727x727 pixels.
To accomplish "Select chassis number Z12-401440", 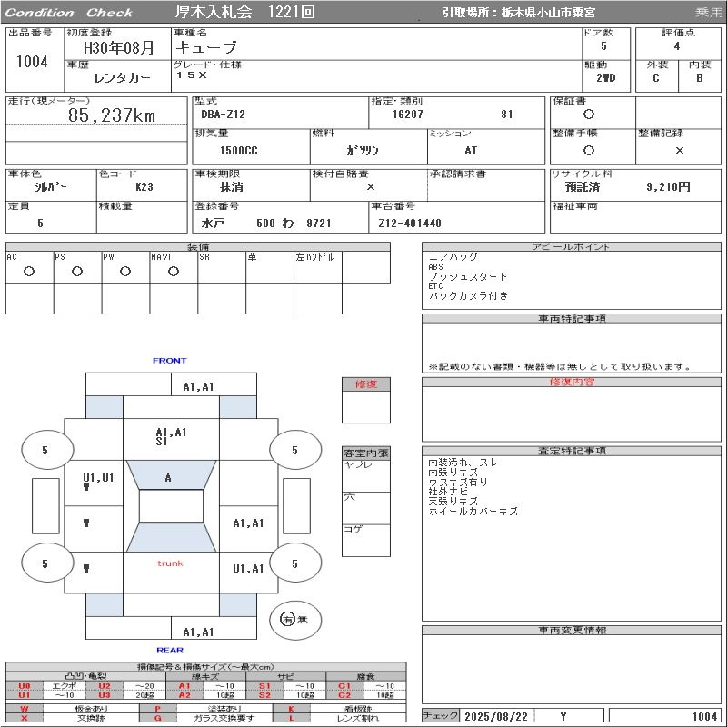I will (410, 223).
